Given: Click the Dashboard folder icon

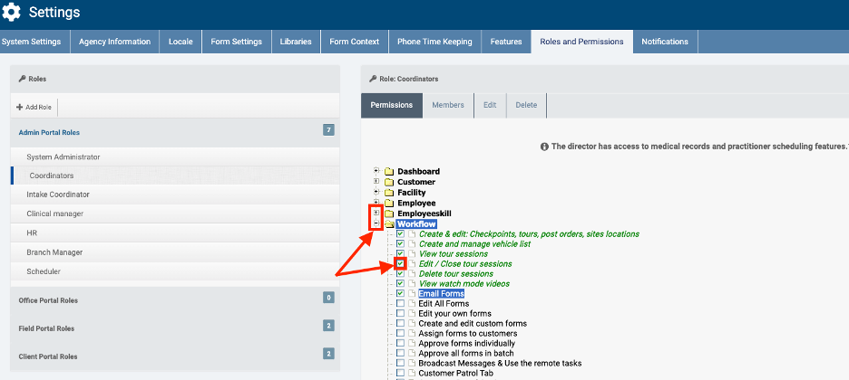Looking at the screenshot, I should pyautogui.click(x=389, y=172).
